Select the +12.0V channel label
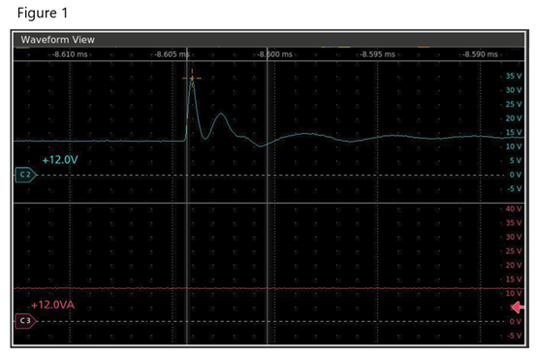 pyautogui.click(x=60, y=160)
